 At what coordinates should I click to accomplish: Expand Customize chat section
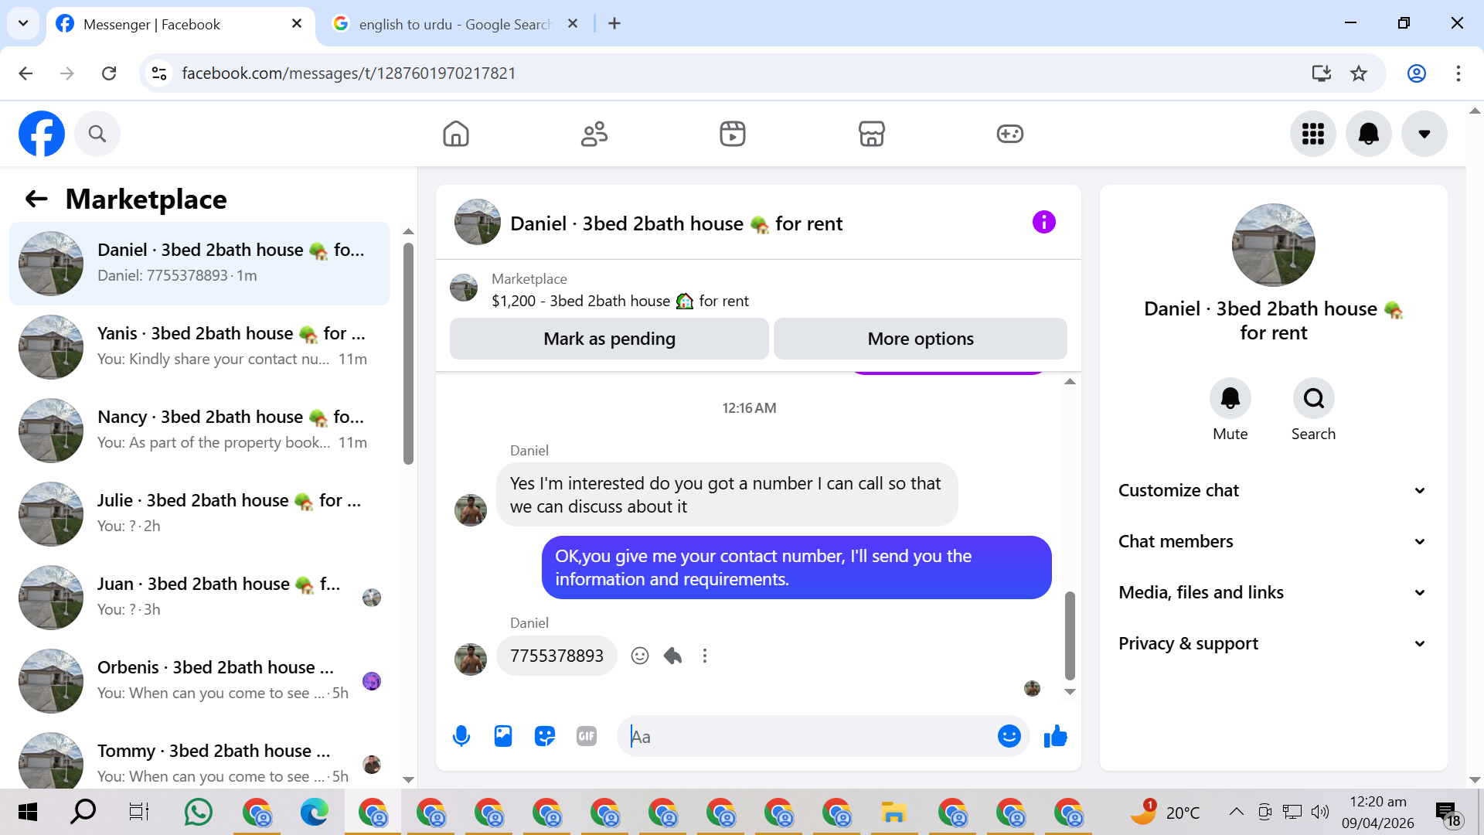[1272, 490]
